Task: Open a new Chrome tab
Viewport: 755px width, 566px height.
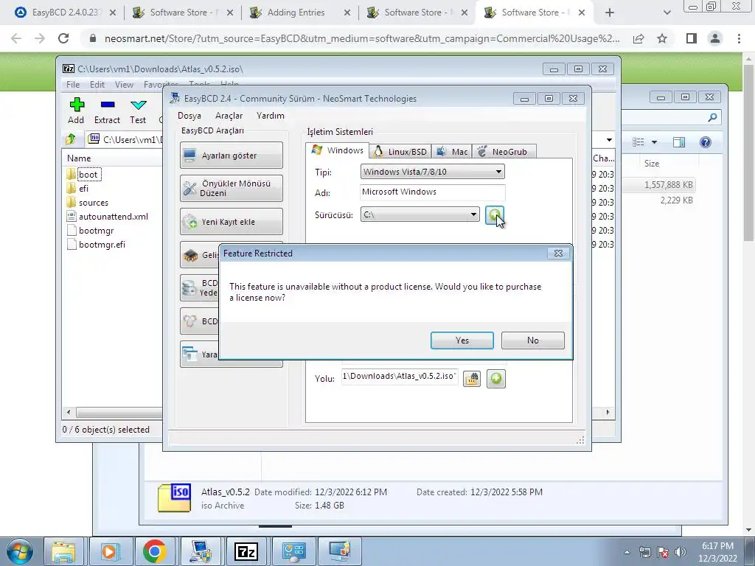Action: pos(610,13)
